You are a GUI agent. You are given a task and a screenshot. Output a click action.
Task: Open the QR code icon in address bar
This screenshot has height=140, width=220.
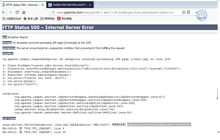[184, 12]
